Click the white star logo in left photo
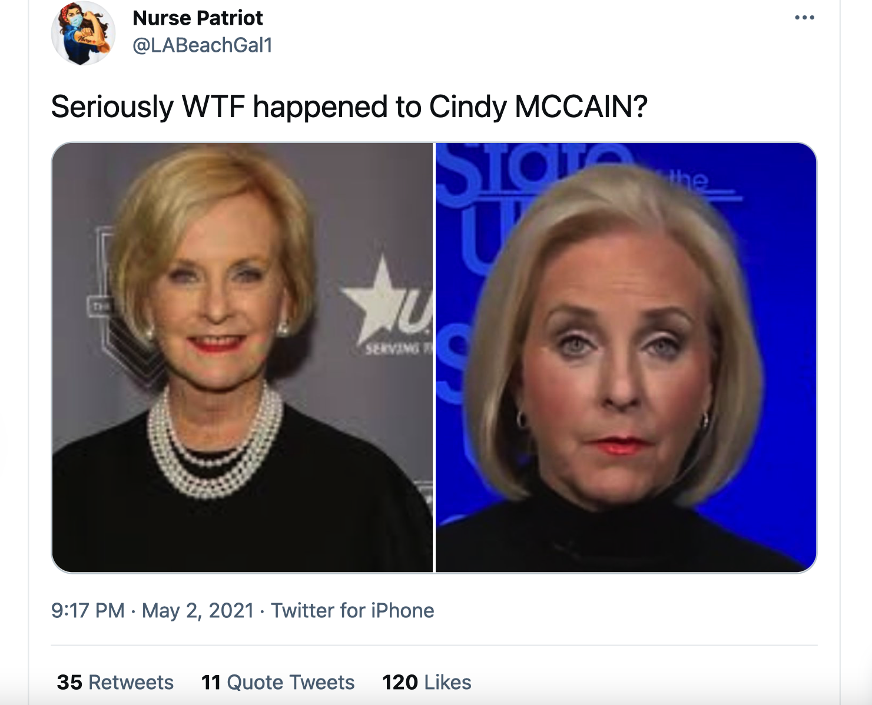The image size is (872, 705). [377, 297]
